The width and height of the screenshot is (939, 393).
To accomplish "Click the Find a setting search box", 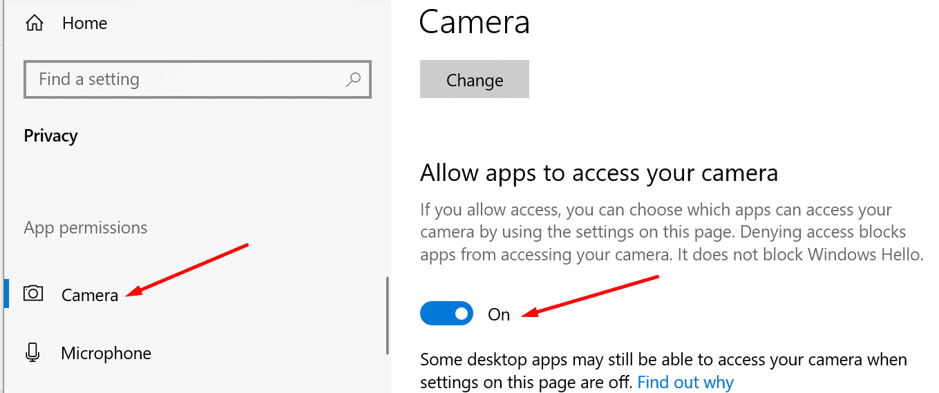I will tap(198, 79).
